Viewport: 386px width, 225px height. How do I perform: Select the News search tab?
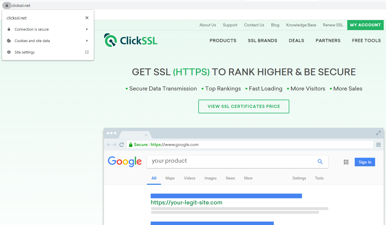coord(230,178)
